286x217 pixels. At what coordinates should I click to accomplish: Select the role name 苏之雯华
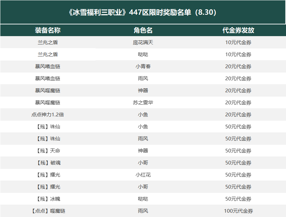coord(143,103)
